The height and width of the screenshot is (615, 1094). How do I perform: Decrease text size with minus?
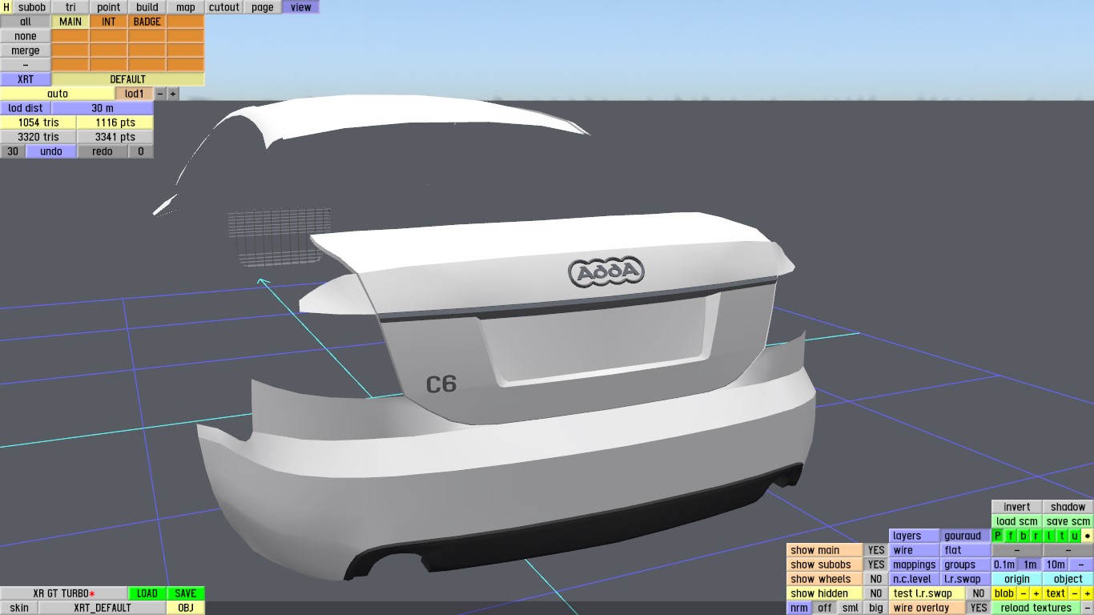[1075, 593]
